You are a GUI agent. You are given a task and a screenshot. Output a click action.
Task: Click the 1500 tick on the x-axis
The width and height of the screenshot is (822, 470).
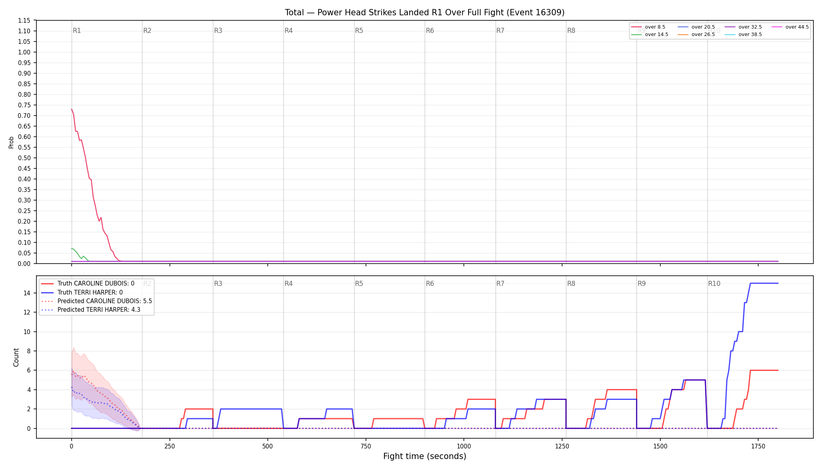tap(660, 446)
